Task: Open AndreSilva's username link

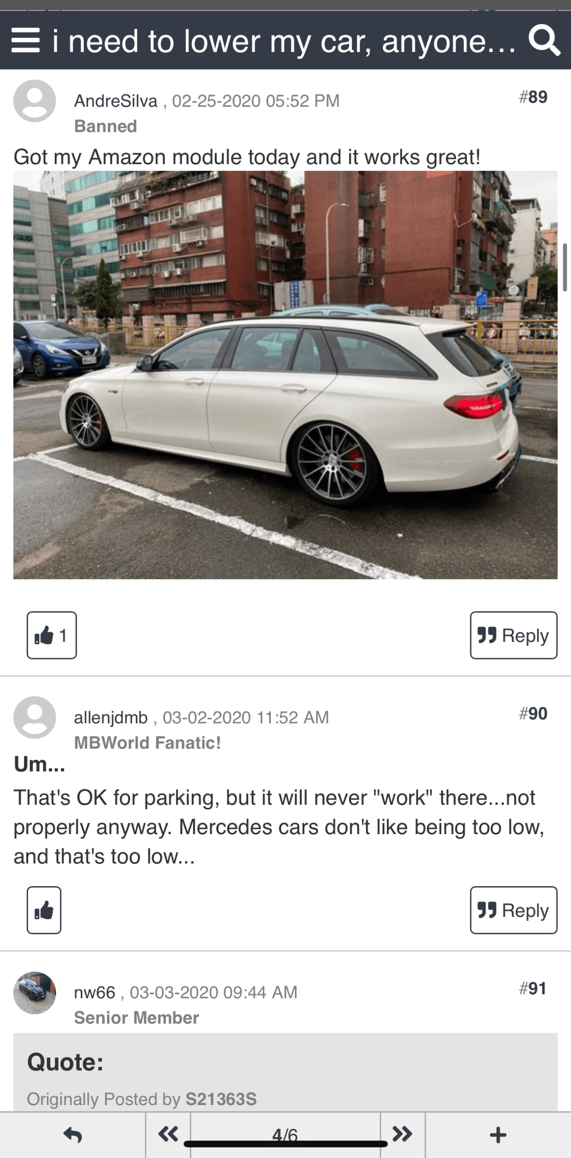Action: pos(116,101)
